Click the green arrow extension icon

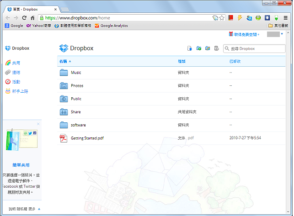point(276,18)
